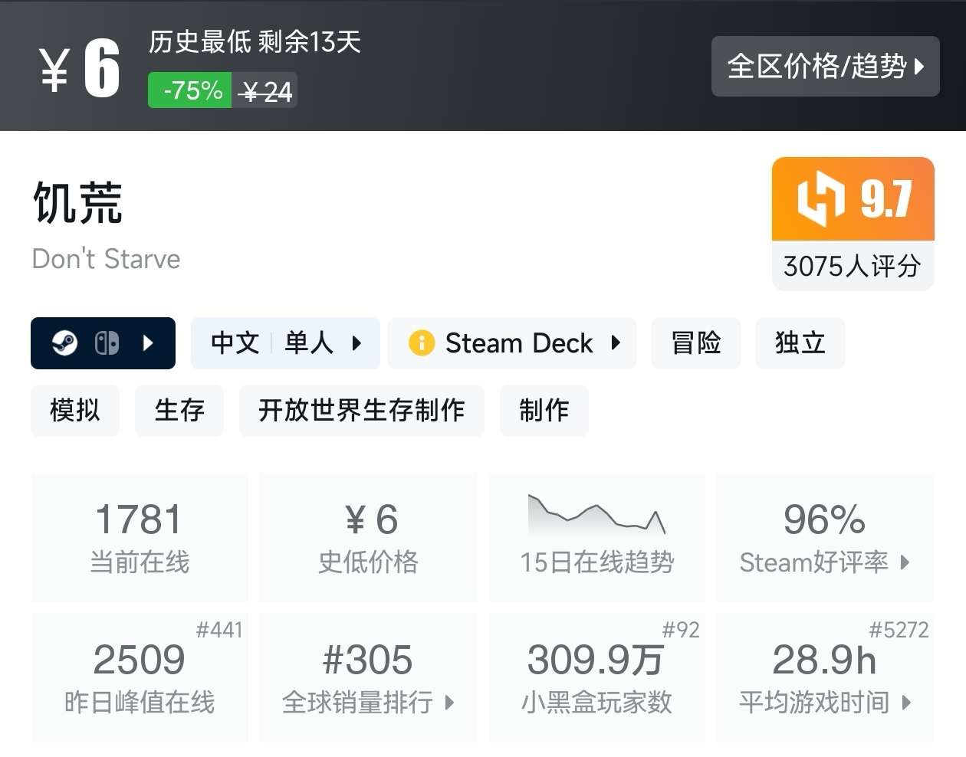966x757 pixels.
Task: Select the 生存 genre tag
Action: (x=179, y=411)
